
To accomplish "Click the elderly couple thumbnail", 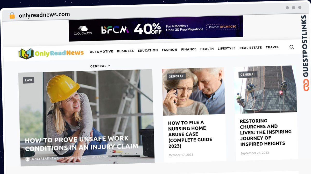I will click(193, 91).
